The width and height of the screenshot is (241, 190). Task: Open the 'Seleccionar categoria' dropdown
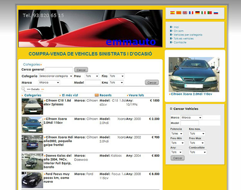(55, 76)
